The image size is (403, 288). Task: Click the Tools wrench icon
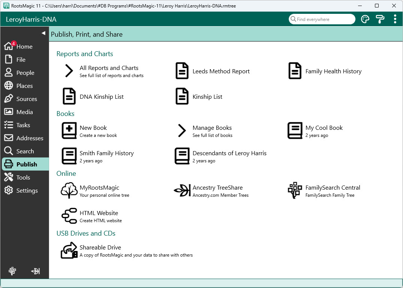pos(9,177)
